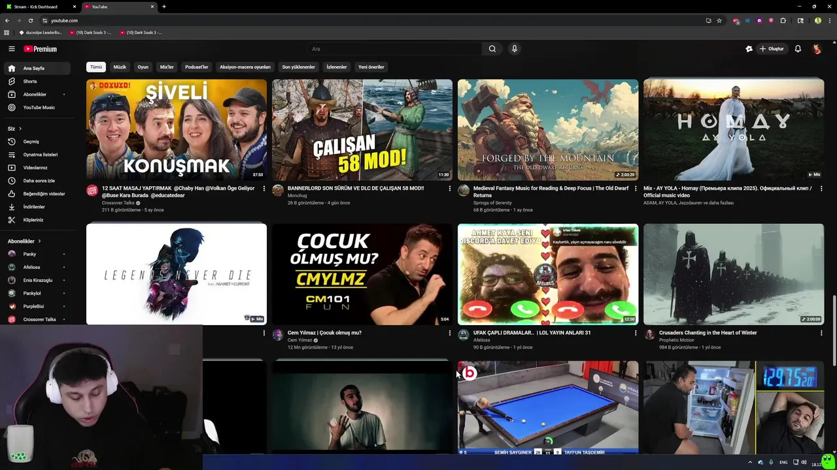This screenshot has width=837, height=470.
Task: Select Son yüklenenler chip
Action: 298,67
